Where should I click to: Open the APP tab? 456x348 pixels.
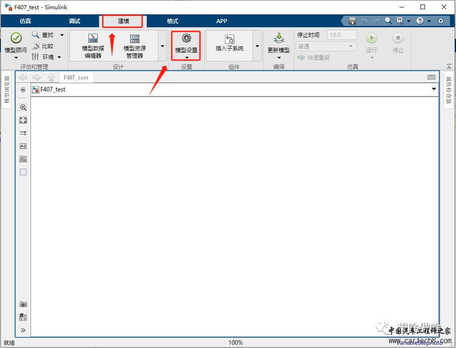(222, 21)
